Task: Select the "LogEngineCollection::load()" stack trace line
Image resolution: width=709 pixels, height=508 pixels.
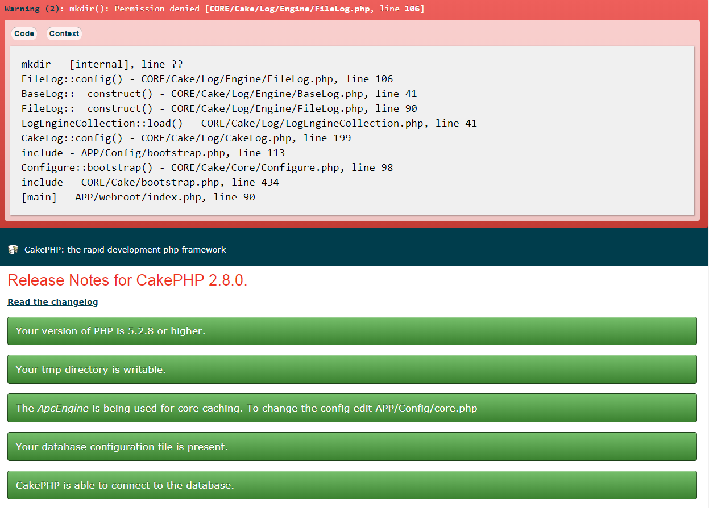Action: pos(249,123)
